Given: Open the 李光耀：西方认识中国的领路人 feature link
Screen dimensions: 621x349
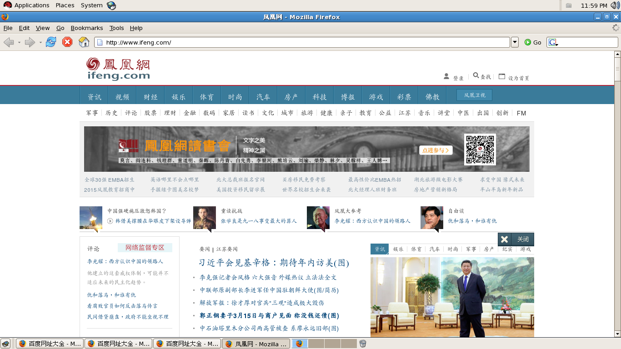Looking at the screenshot, I should pyautogui.click(x=372, y=221).
